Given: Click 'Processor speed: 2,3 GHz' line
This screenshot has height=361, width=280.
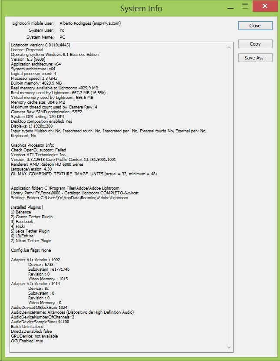Looking at the screenshot, I should [x=34, y=78].
